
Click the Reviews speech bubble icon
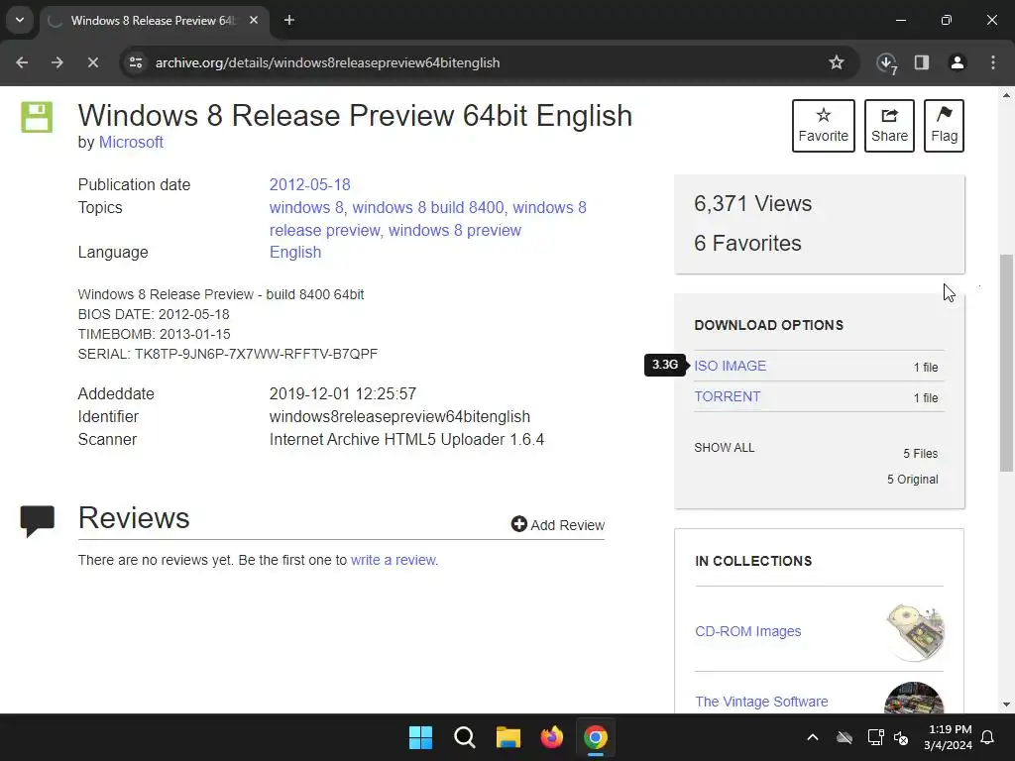click(37, 521)
